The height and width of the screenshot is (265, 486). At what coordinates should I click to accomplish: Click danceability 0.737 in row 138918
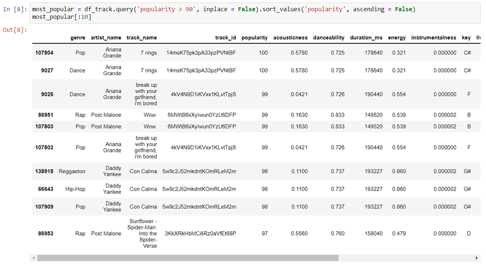click(338, 171)
